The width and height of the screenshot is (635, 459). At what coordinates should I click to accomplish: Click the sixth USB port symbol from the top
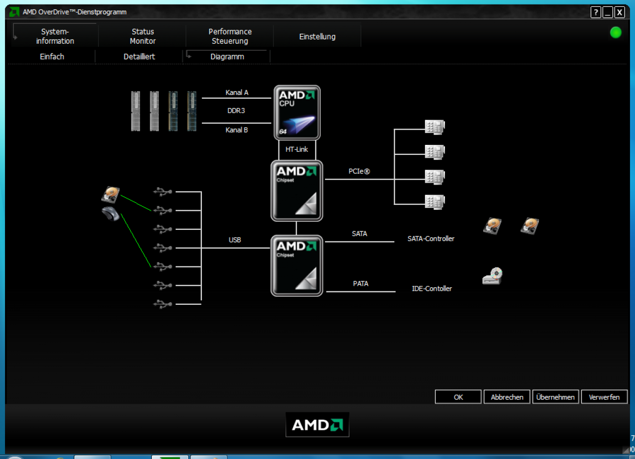click(x=163, y=285)
